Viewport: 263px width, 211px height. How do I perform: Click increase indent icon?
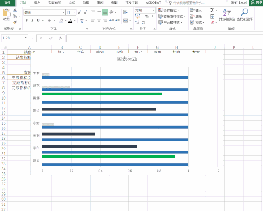[117, 21]
